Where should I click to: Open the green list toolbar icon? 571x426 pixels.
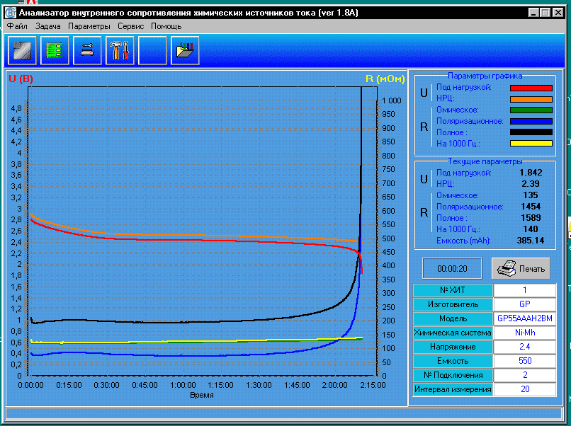point(55,50)
